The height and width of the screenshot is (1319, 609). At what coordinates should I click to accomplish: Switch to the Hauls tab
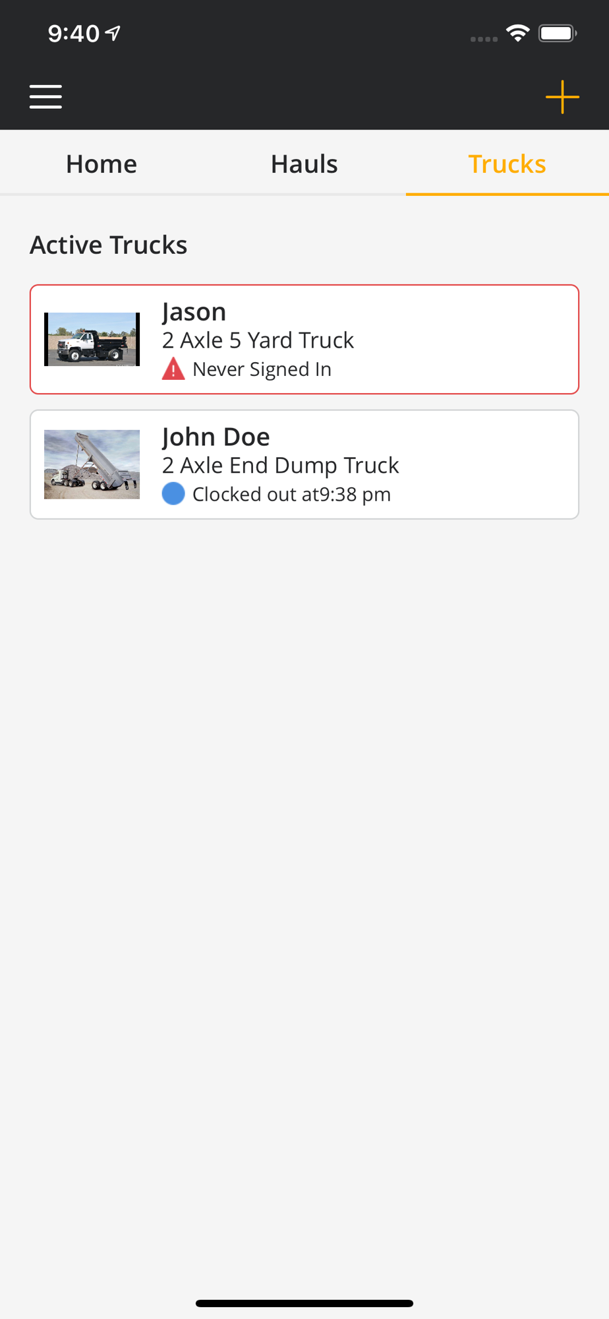click(x=304, y=164)
